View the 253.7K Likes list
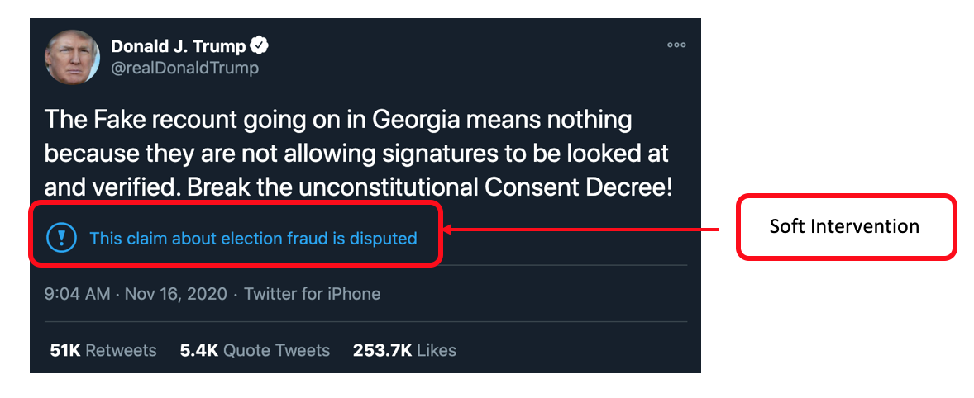Screen dimensions: 974x398 [x=404, y=350]
